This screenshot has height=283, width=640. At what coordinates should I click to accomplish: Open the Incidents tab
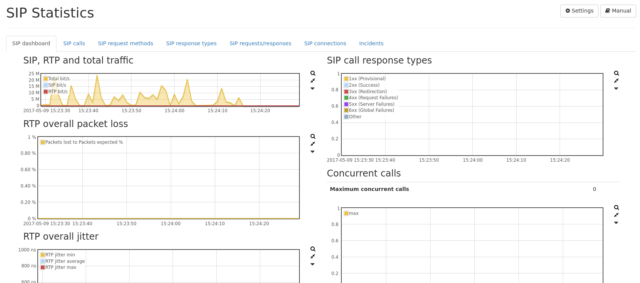click(x=371, y=44)
